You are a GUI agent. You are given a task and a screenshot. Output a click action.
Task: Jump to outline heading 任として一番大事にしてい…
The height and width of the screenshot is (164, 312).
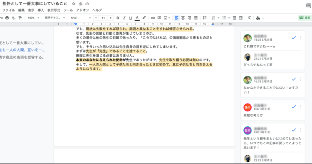click(x=22, y=43)
